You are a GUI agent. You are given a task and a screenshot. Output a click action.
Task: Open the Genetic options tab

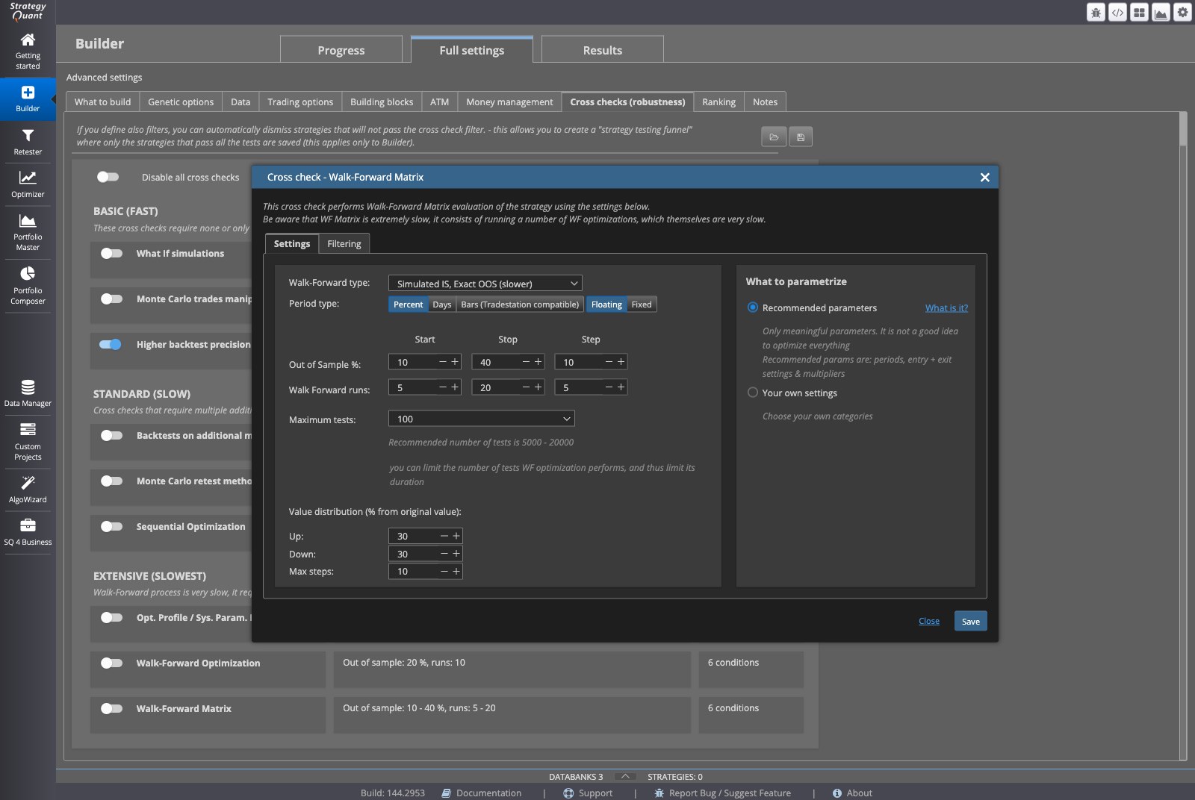(181, 101)
